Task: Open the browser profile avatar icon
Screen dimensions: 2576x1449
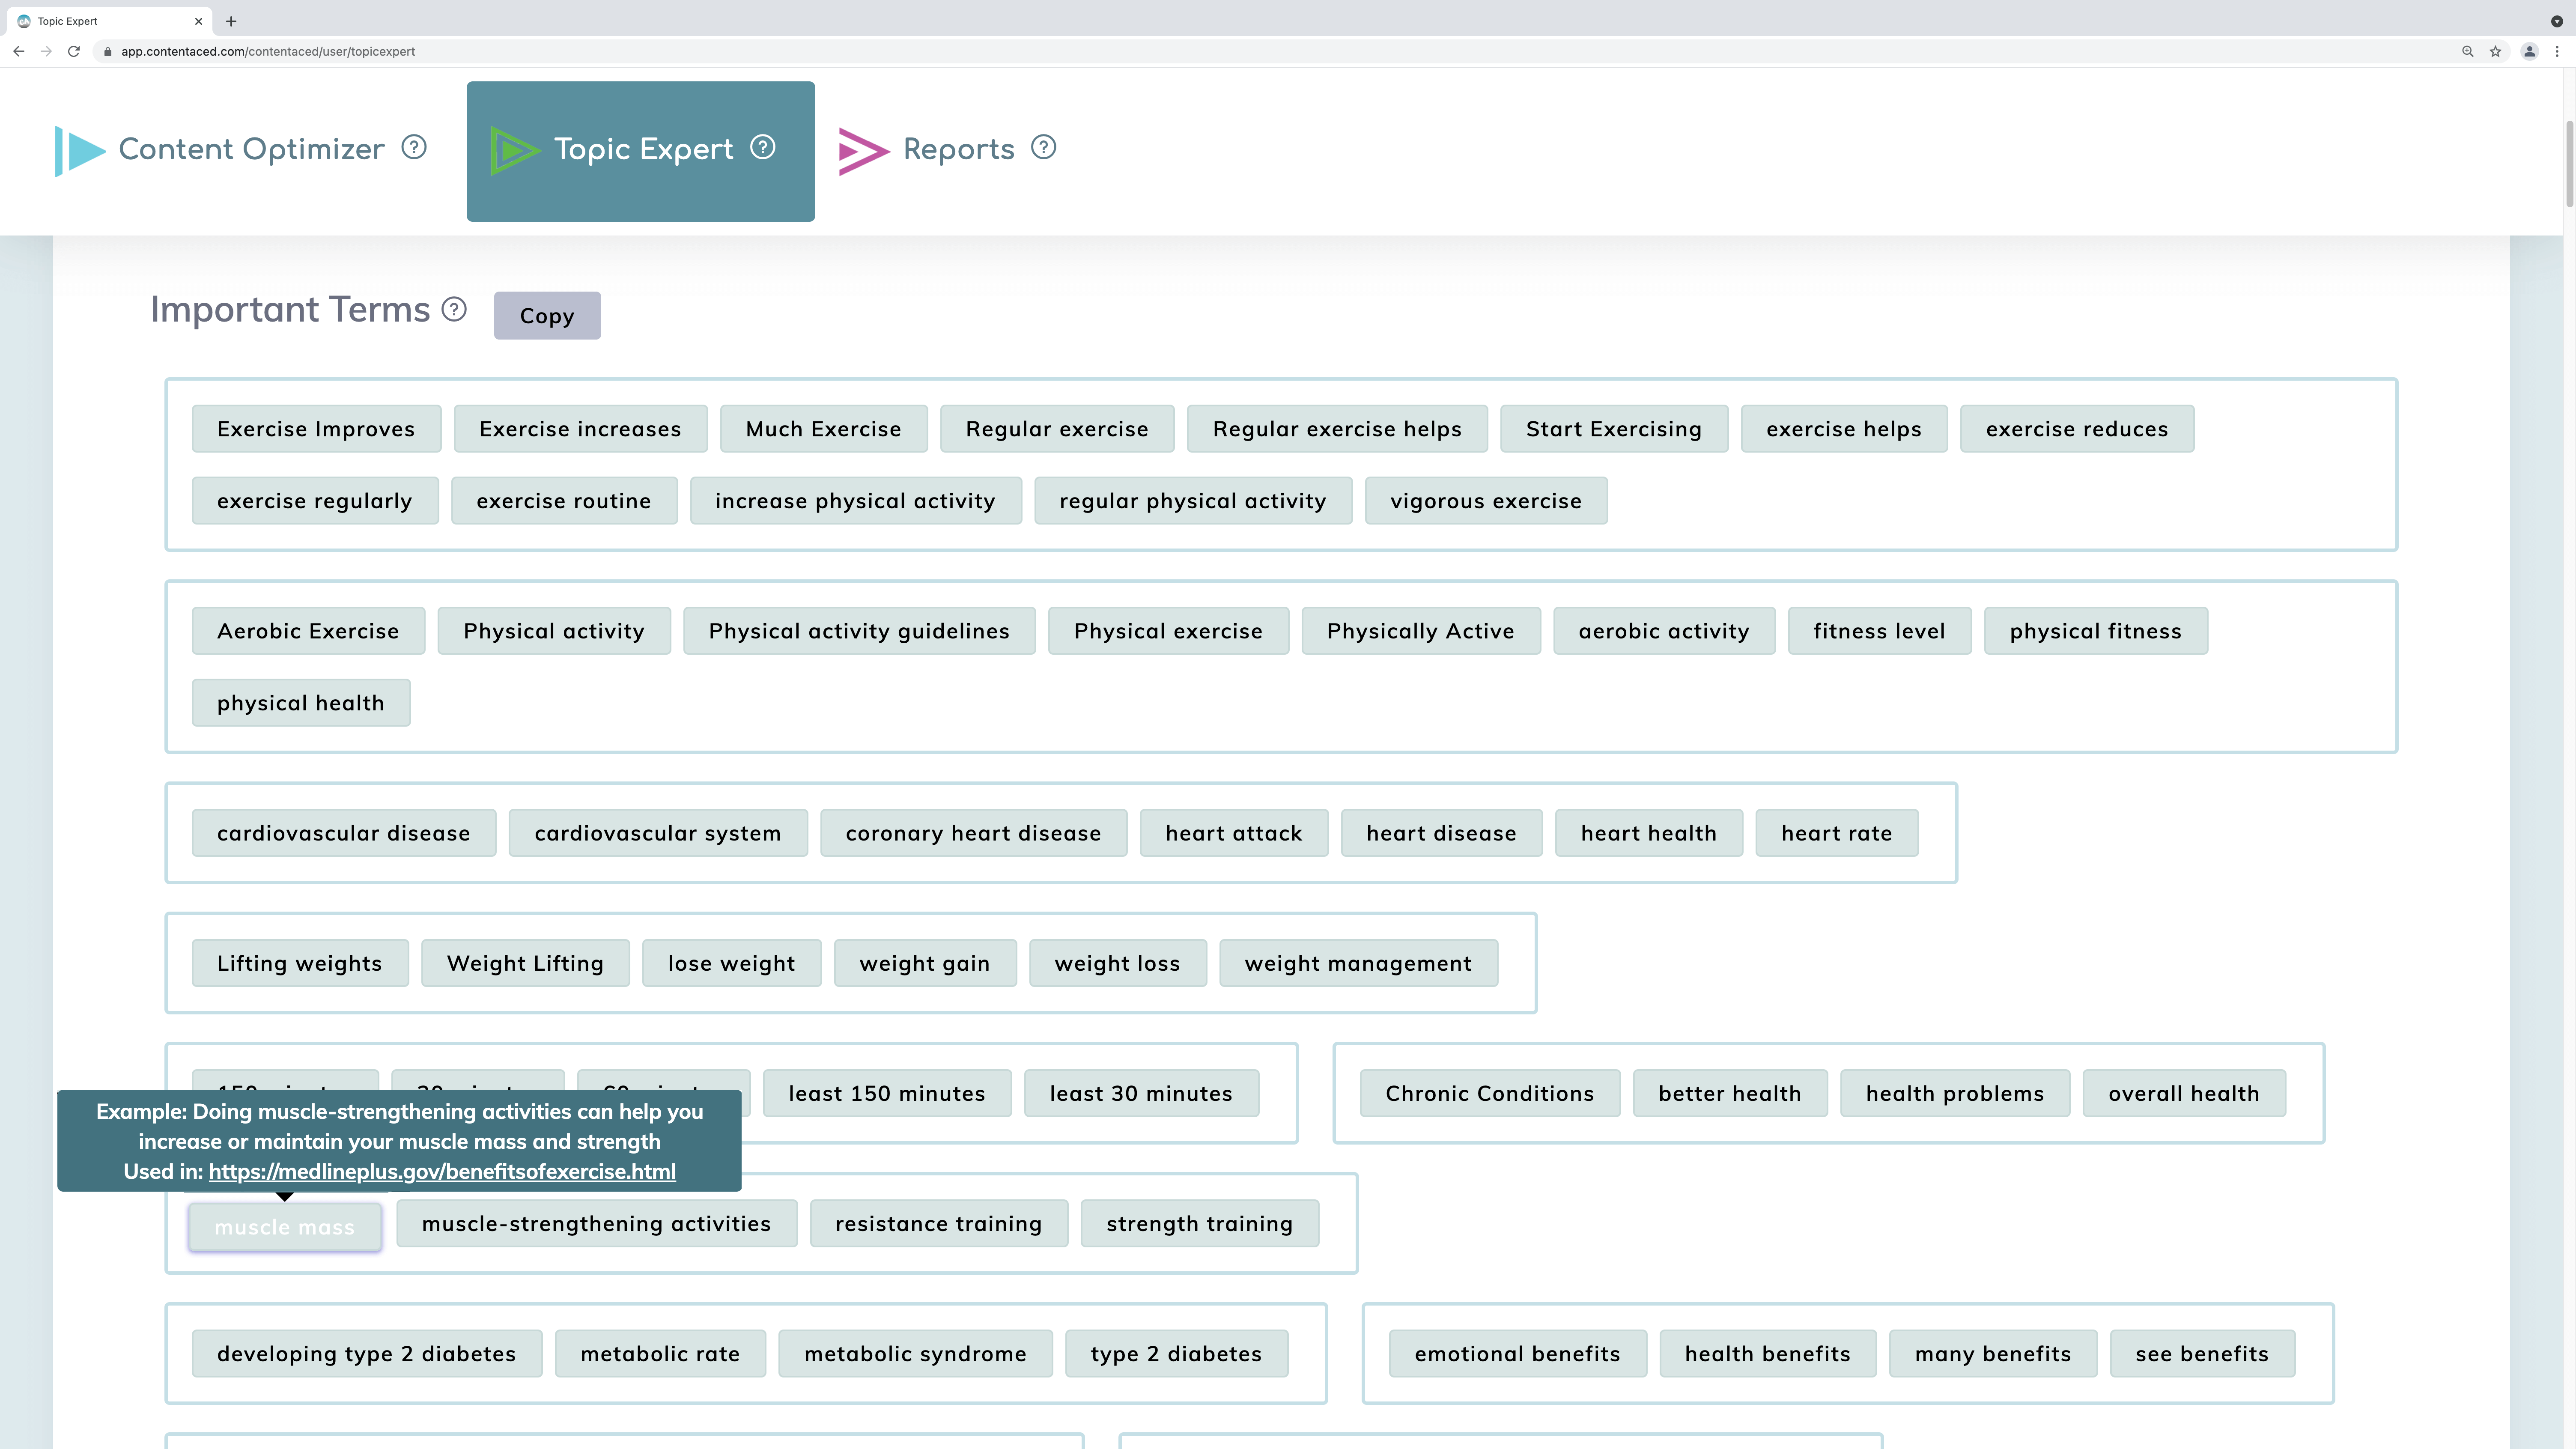Action: click(2530, 51)
